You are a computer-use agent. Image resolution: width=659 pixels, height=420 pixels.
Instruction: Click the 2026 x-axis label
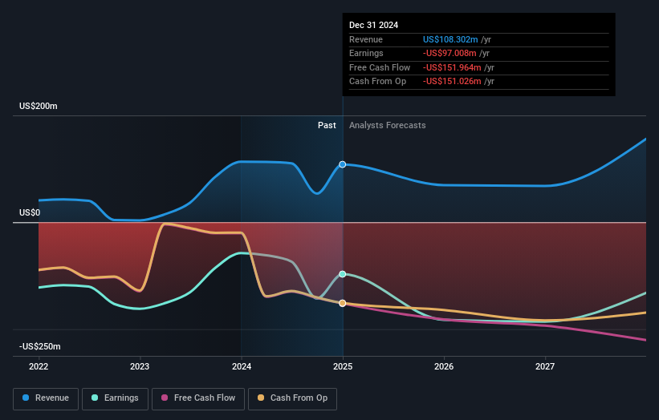[x=444, y=366]
